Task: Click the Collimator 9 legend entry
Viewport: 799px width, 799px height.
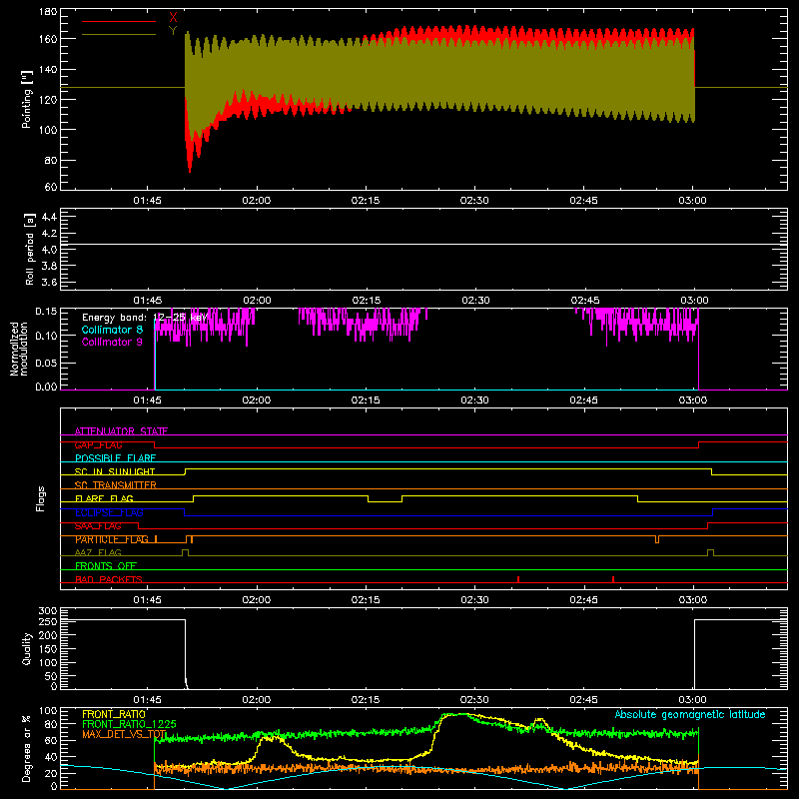Action: click(x=112, y=342)
